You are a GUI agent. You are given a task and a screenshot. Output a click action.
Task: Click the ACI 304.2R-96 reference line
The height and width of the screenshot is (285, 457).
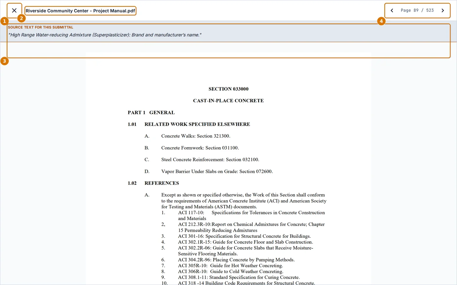pos(236,260)
